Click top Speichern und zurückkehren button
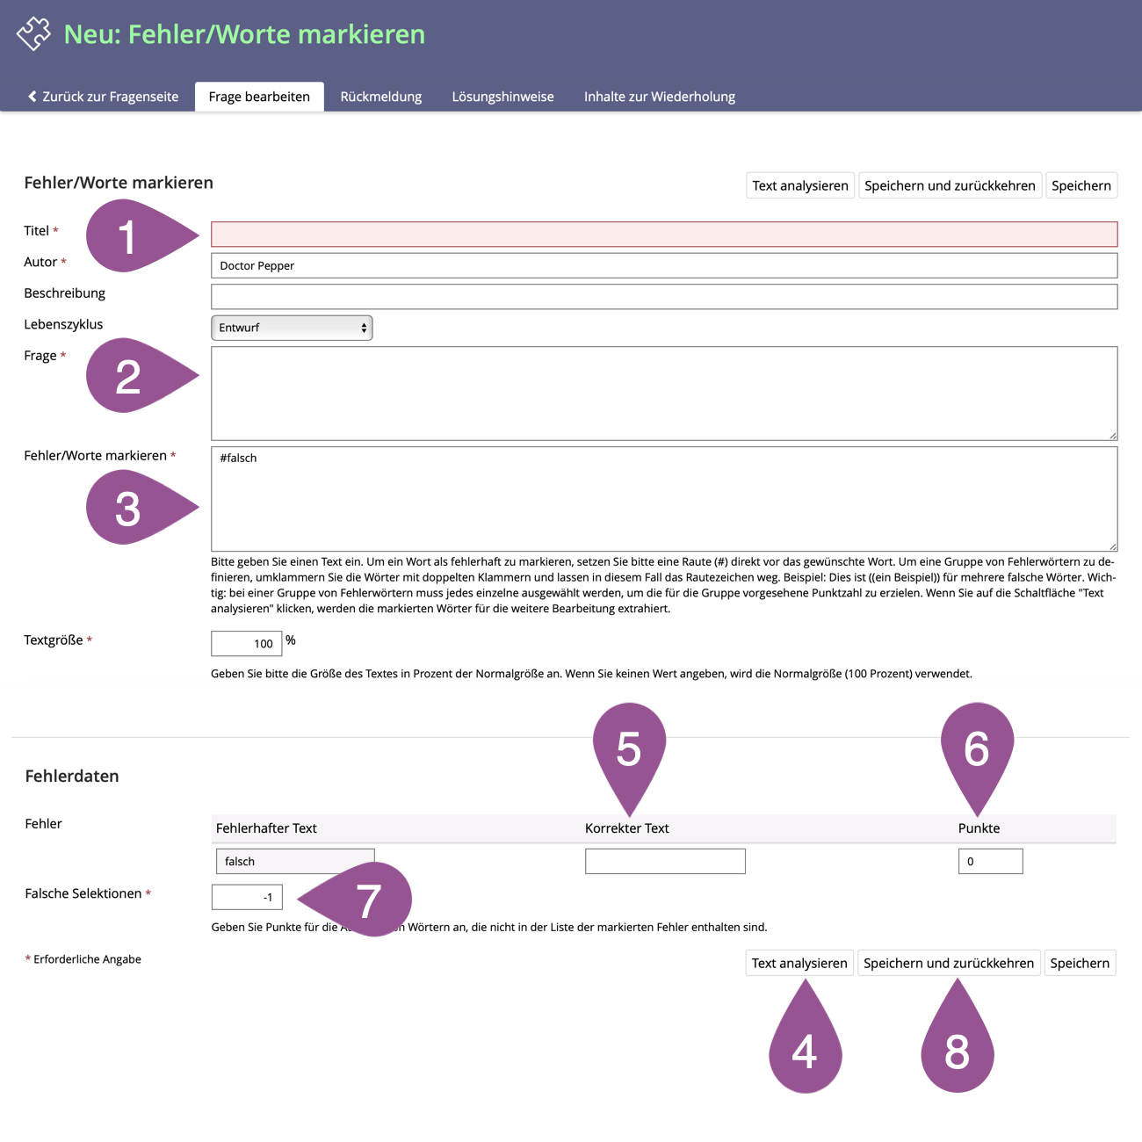Viewport: 1142px width, 1142px height. tap(950, 185)
